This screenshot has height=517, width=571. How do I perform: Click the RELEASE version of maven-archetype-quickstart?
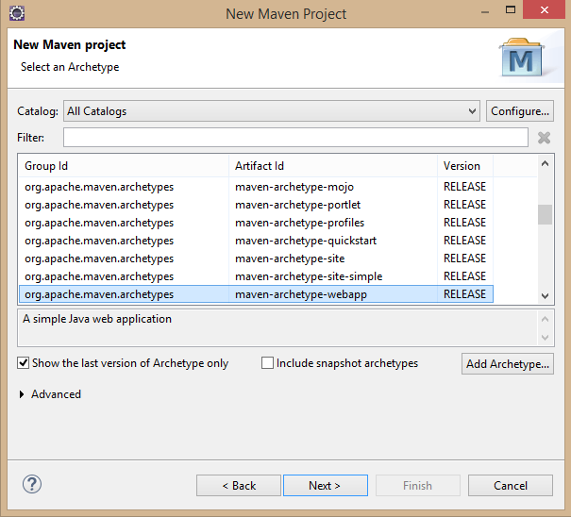(464, 241)
